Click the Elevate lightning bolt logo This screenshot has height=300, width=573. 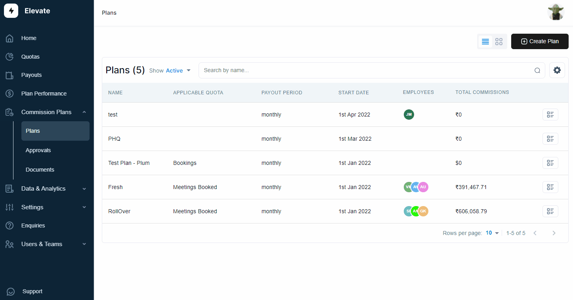click(11, 11)
